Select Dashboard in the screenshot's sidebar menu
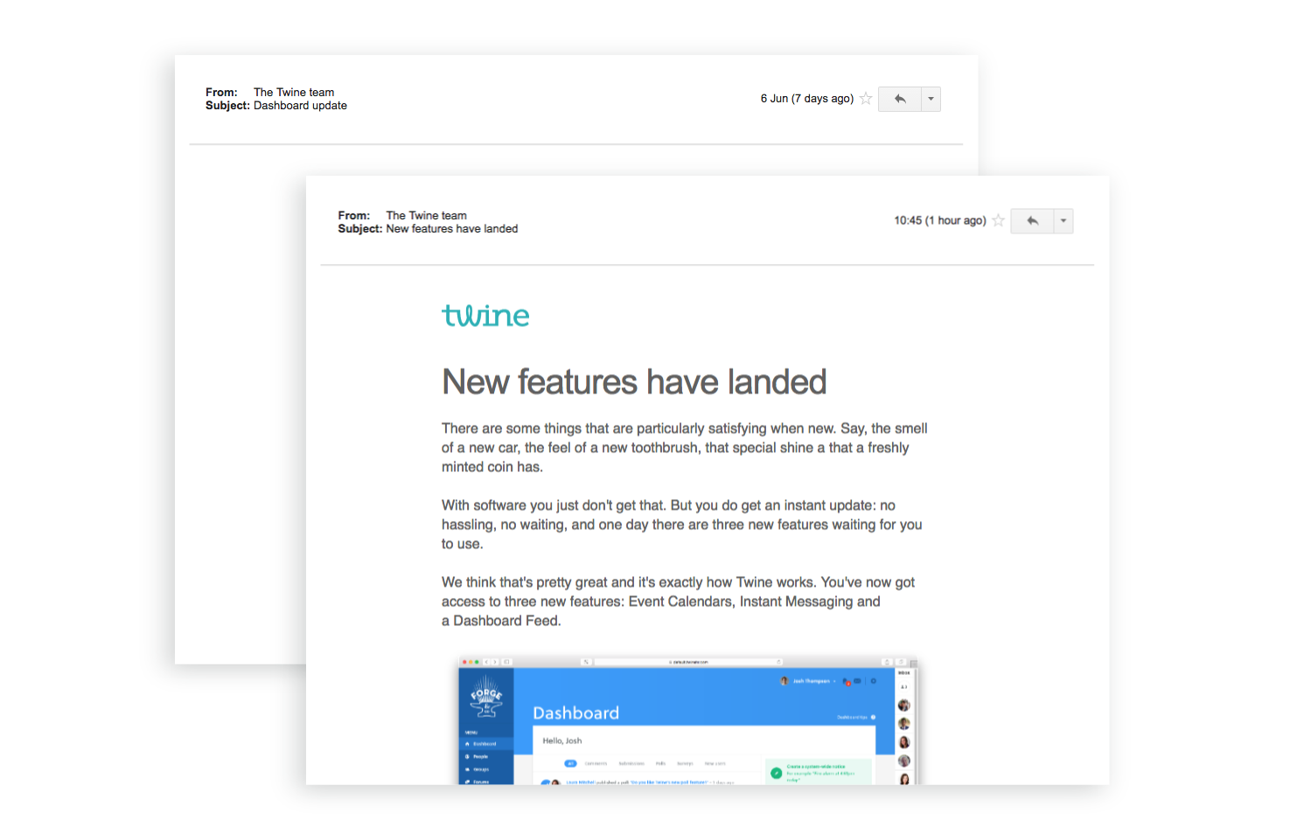 pyautogui.click(x=485, y=744)
